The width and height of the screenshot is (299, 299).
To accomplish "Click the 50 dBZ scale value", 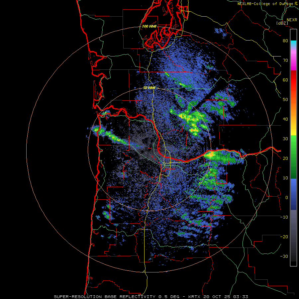I will click(285, 100).
